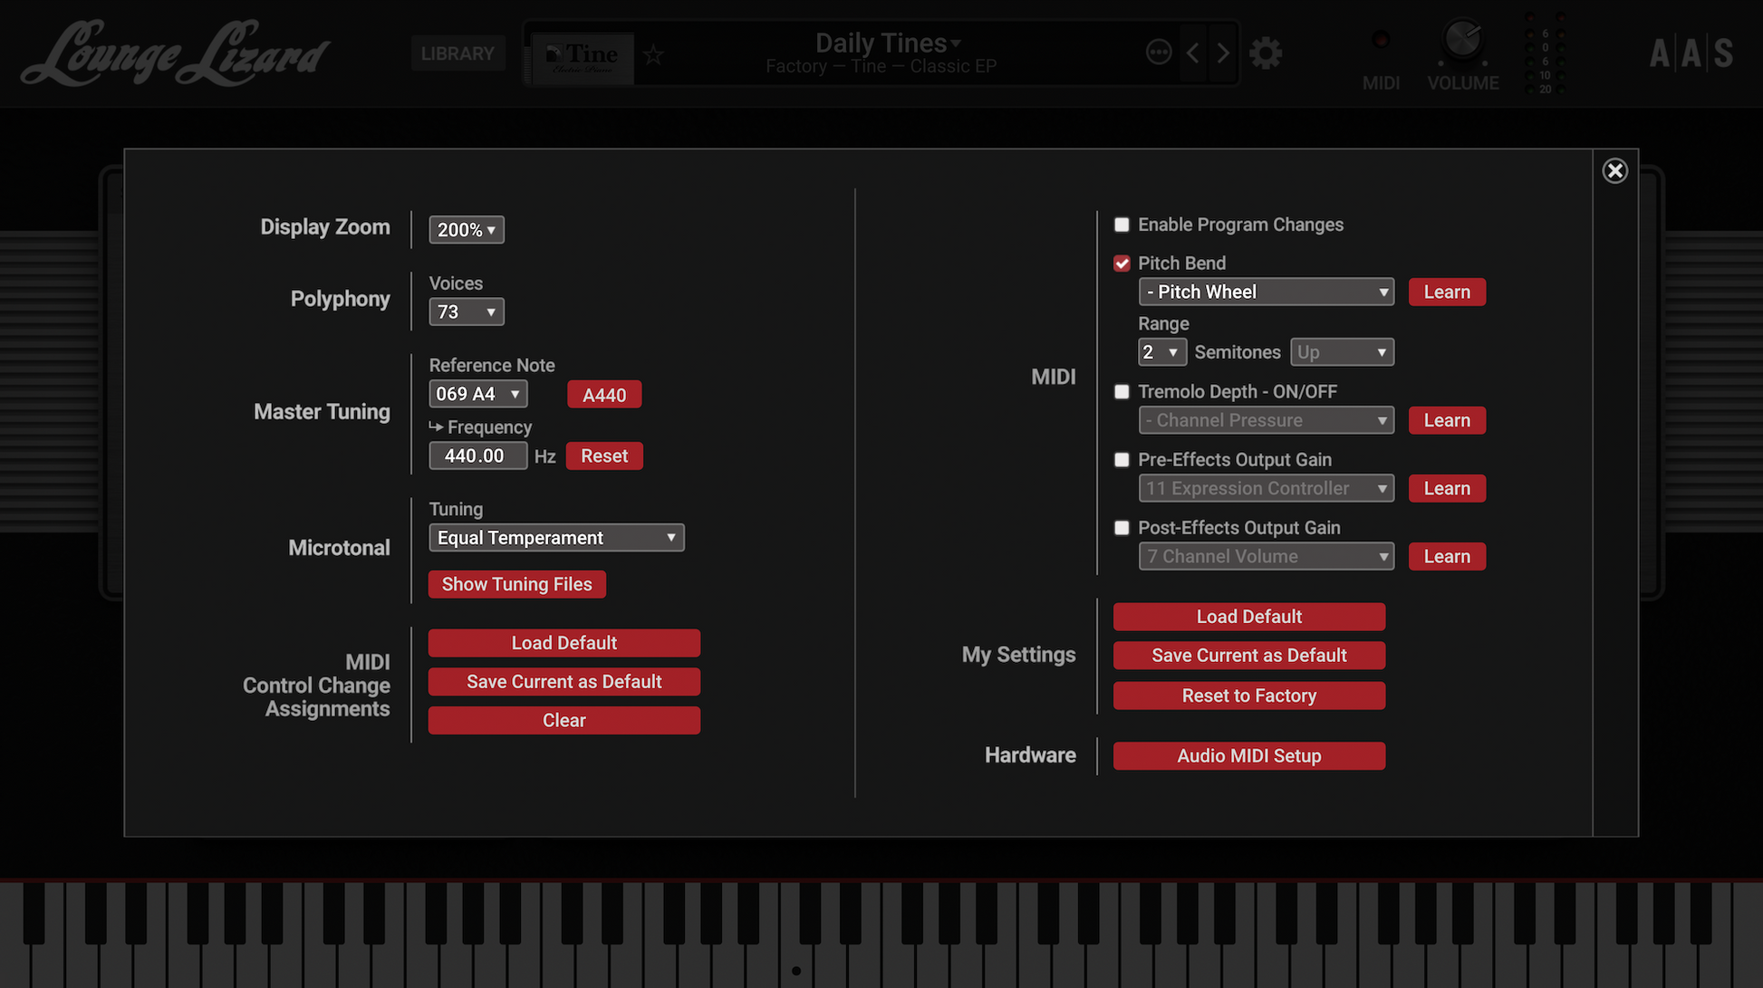Image resolution: width=1763 pixels, height=988 pixels.
Task: Uncheck the Pitch Bend checkbox
Action: 1122,264
